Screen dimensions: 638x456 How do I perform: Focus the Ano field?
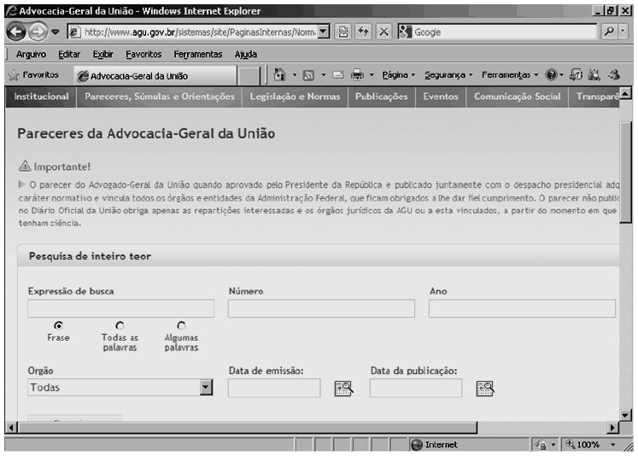522,308
